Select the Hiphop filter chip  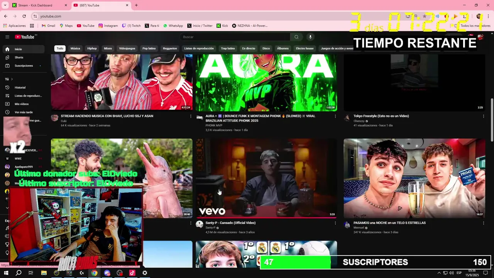92,49
